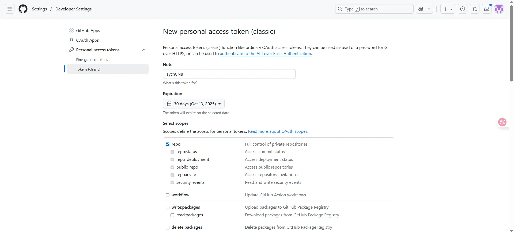The height and width of the screenshot is (234, 514).
Task: Check the write:packages scope
Action: point(168,207)
